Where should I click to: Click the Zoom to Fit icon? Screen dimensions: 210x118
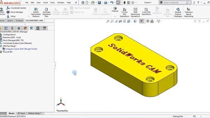(x=108, y=21)
